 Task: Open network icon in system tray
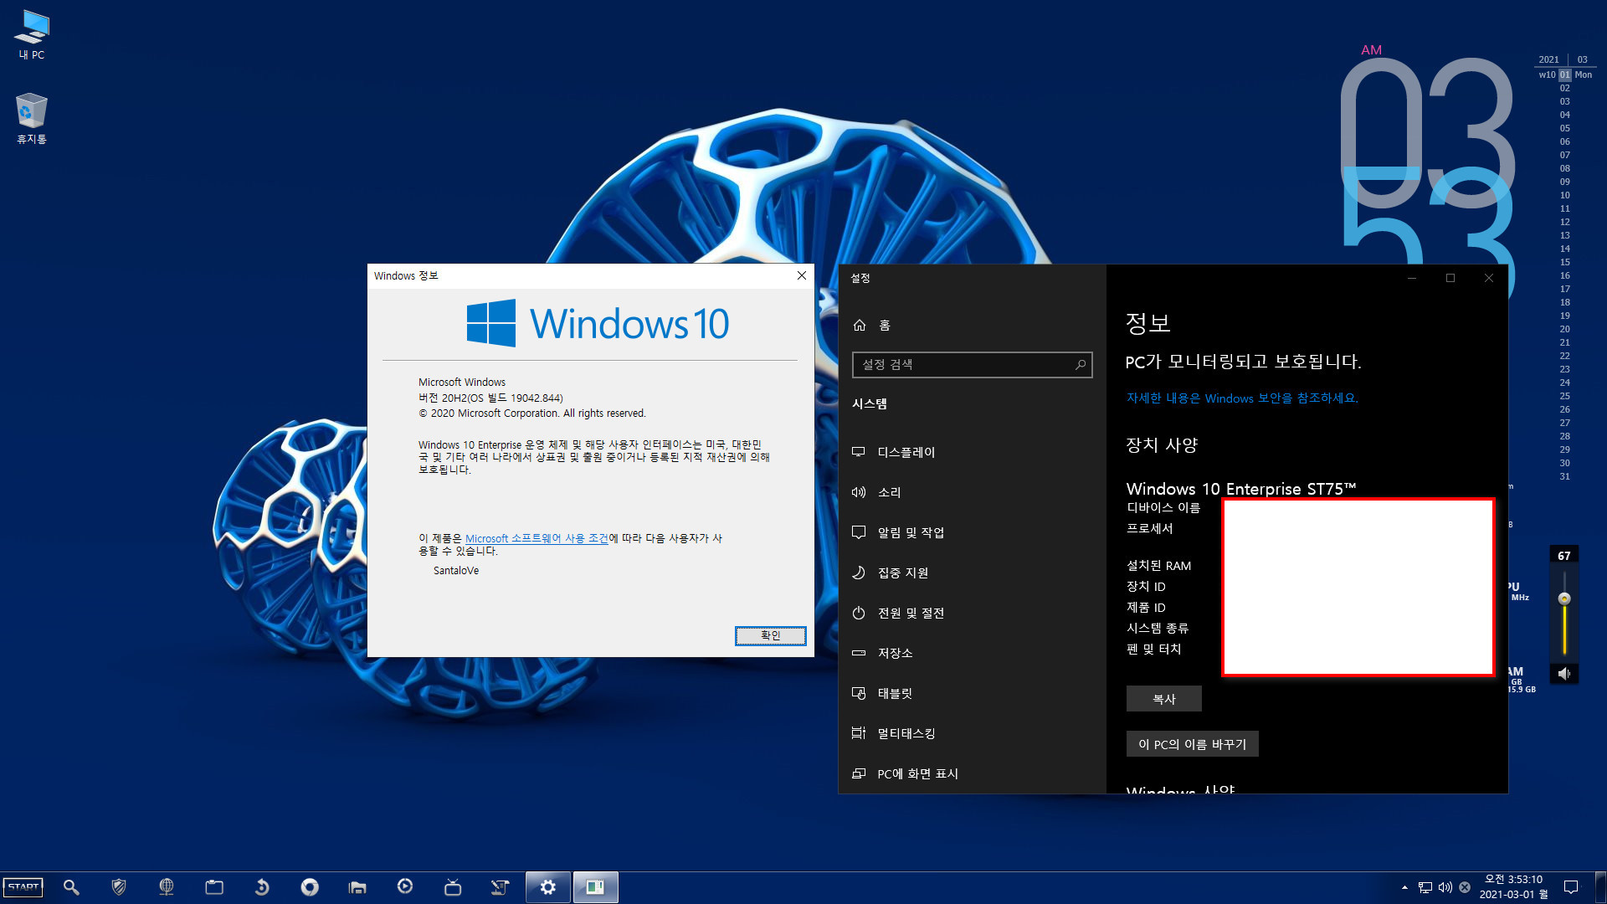coord(1425,887)
